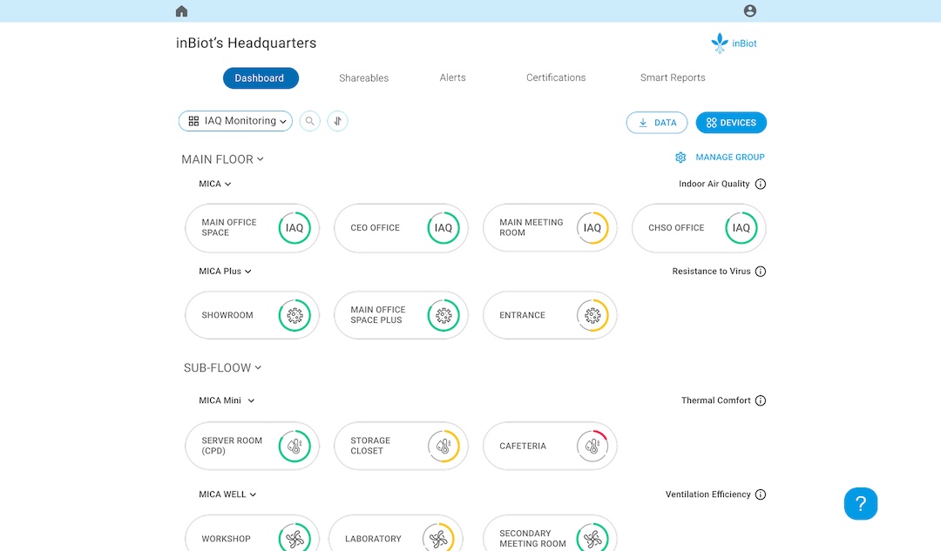Open the STORAGE CLOSET card
The image size is (941, 551).
coord(401,446)
